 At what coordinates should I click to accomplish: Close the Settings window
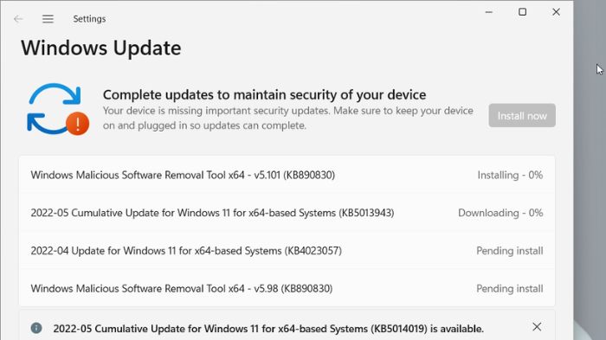coord(556,12)
